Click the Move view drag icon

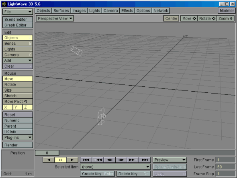click(x=194, y=18)
